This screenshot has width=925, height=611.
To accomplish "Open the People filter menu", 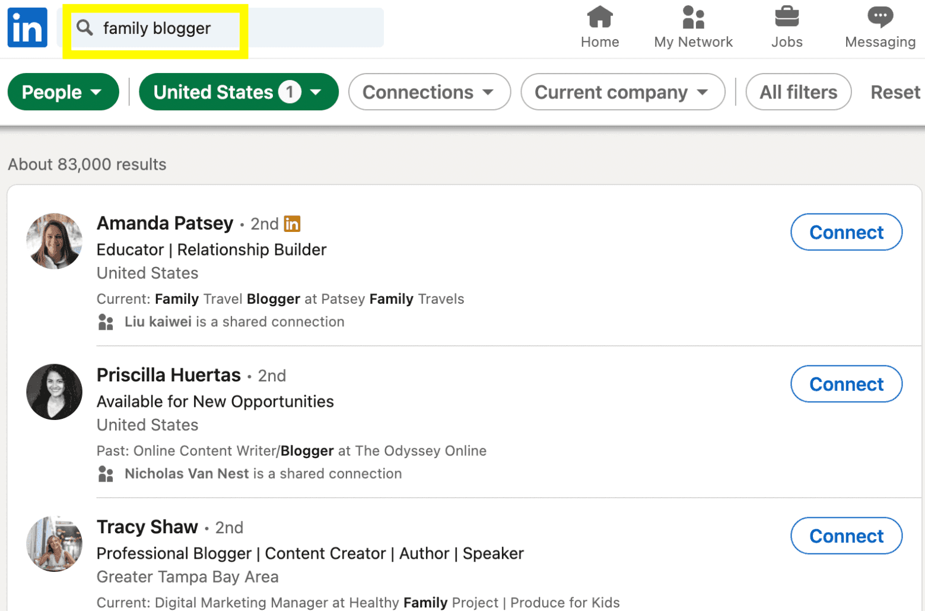I will [x=62, y=92].
